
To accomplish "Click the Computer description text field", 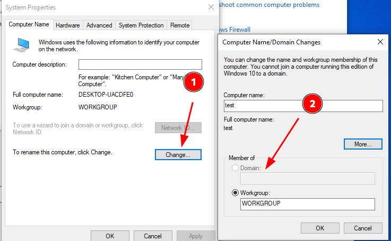I will coord(140,64).
